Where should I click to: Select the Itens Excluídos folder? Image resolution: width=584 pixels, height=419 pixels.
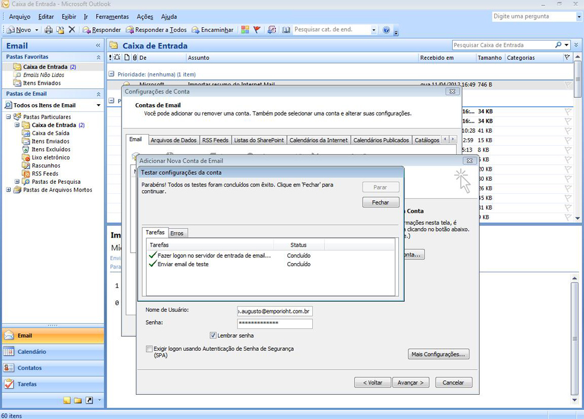51,149
